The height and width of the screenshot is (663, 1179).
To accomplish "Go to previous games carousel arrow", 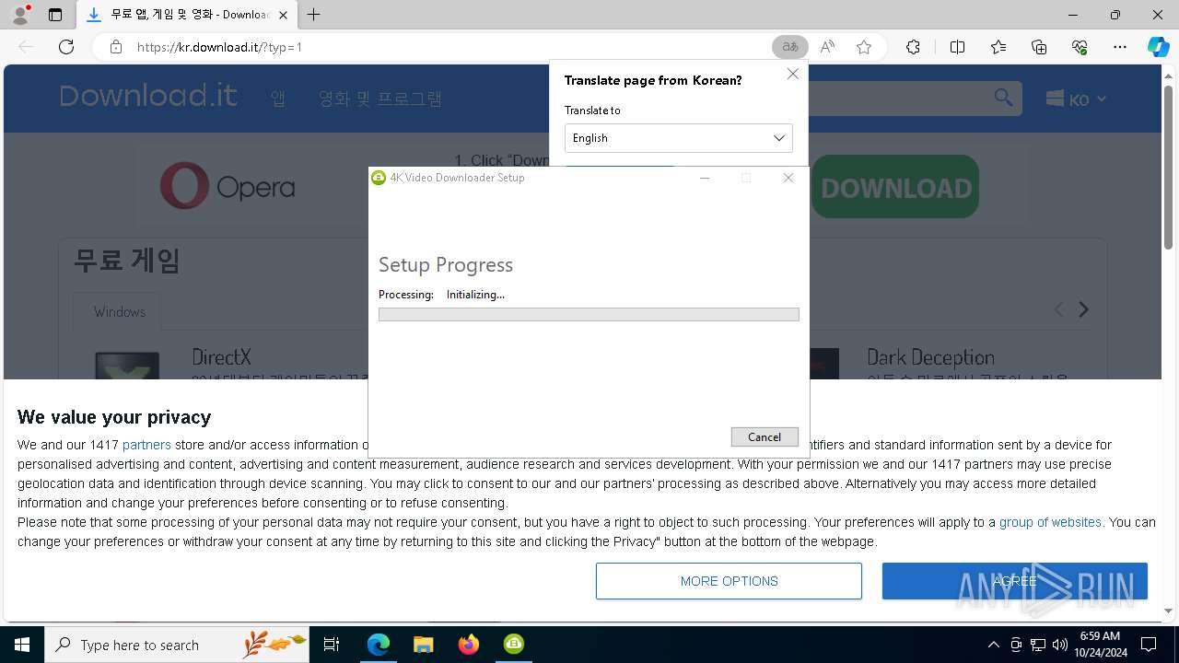I will point(1058,310).
